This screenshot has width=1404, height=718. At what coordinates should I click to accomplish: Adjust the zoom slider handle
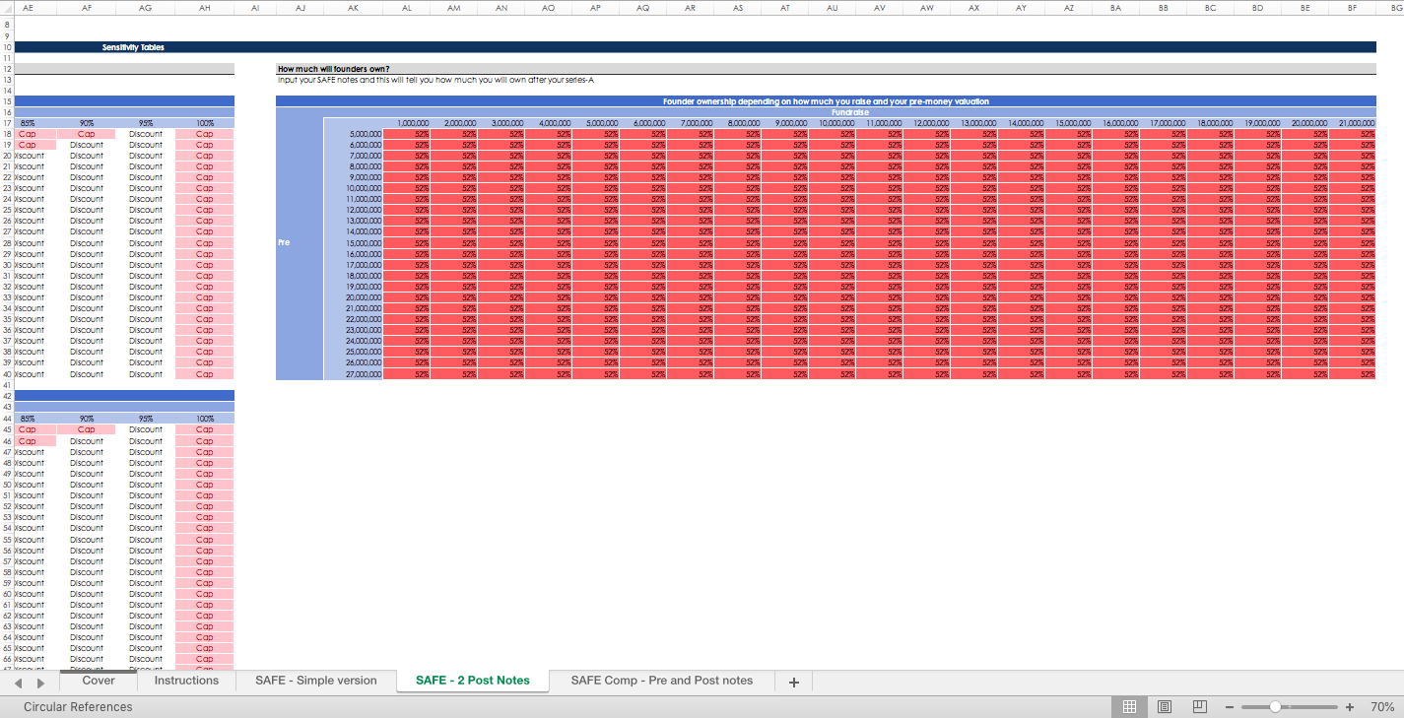tap(1275, 707)
